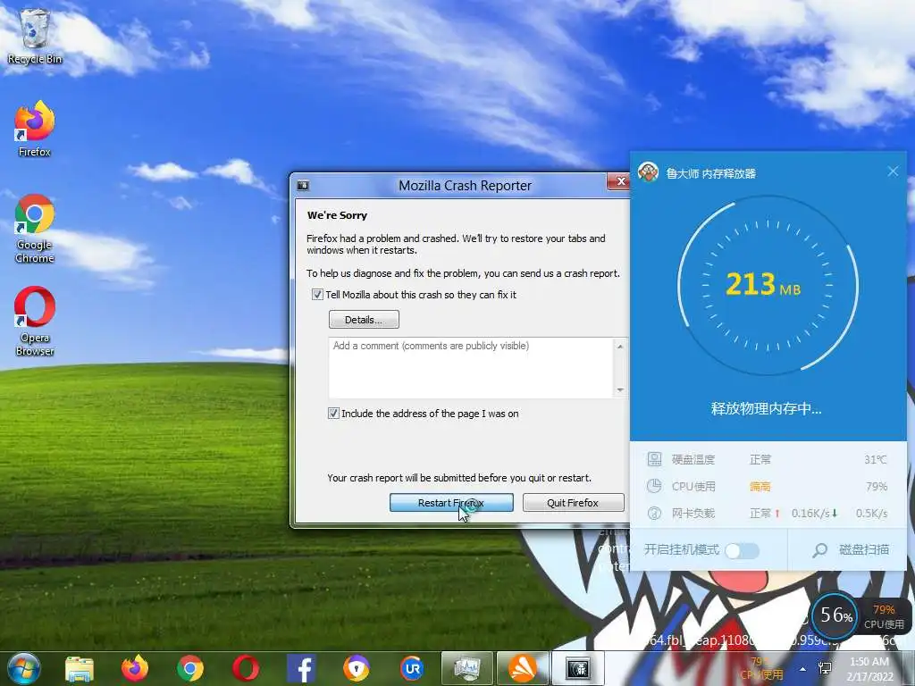Image resolution: width=915 pixels, height=686 pixels.
Task: Click the 网卡负载 network load icon
Action: pyautogui.click(x=654, y=514)
